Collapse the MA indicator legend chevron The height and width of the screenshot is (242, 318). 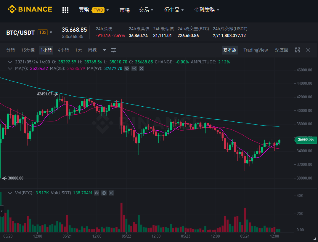coord(10,68)
